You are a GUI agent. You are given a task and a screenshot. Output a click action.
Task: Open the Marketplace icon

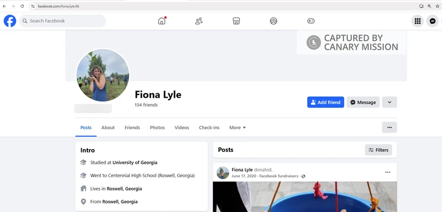[236, 21]
